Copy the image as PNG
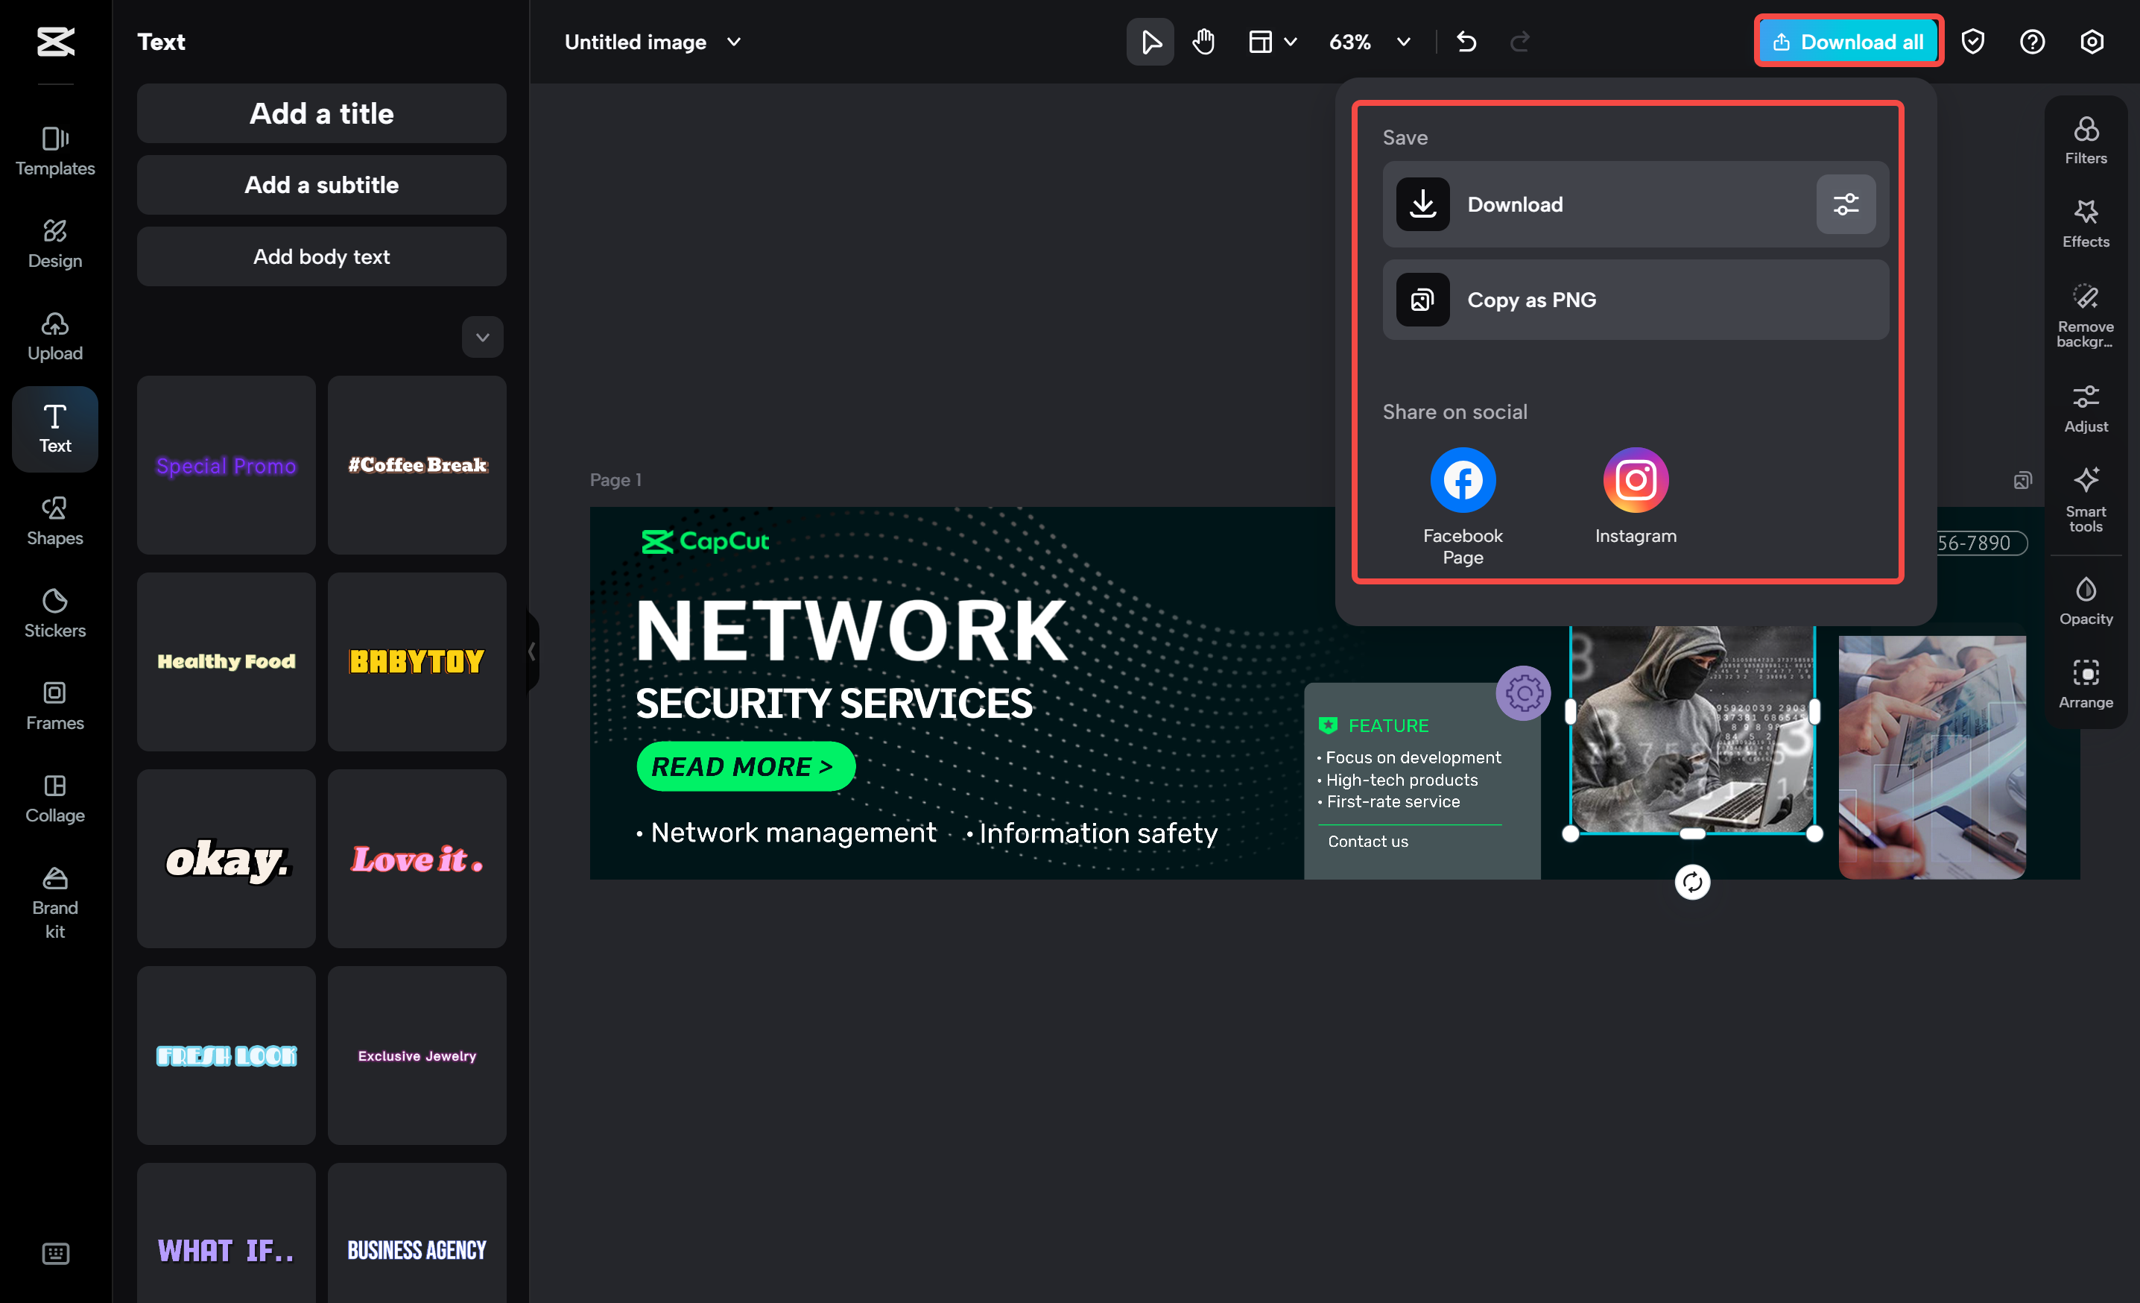Image resolution: width=2140 pixels, height=1303 pixels. (1633, 300)
